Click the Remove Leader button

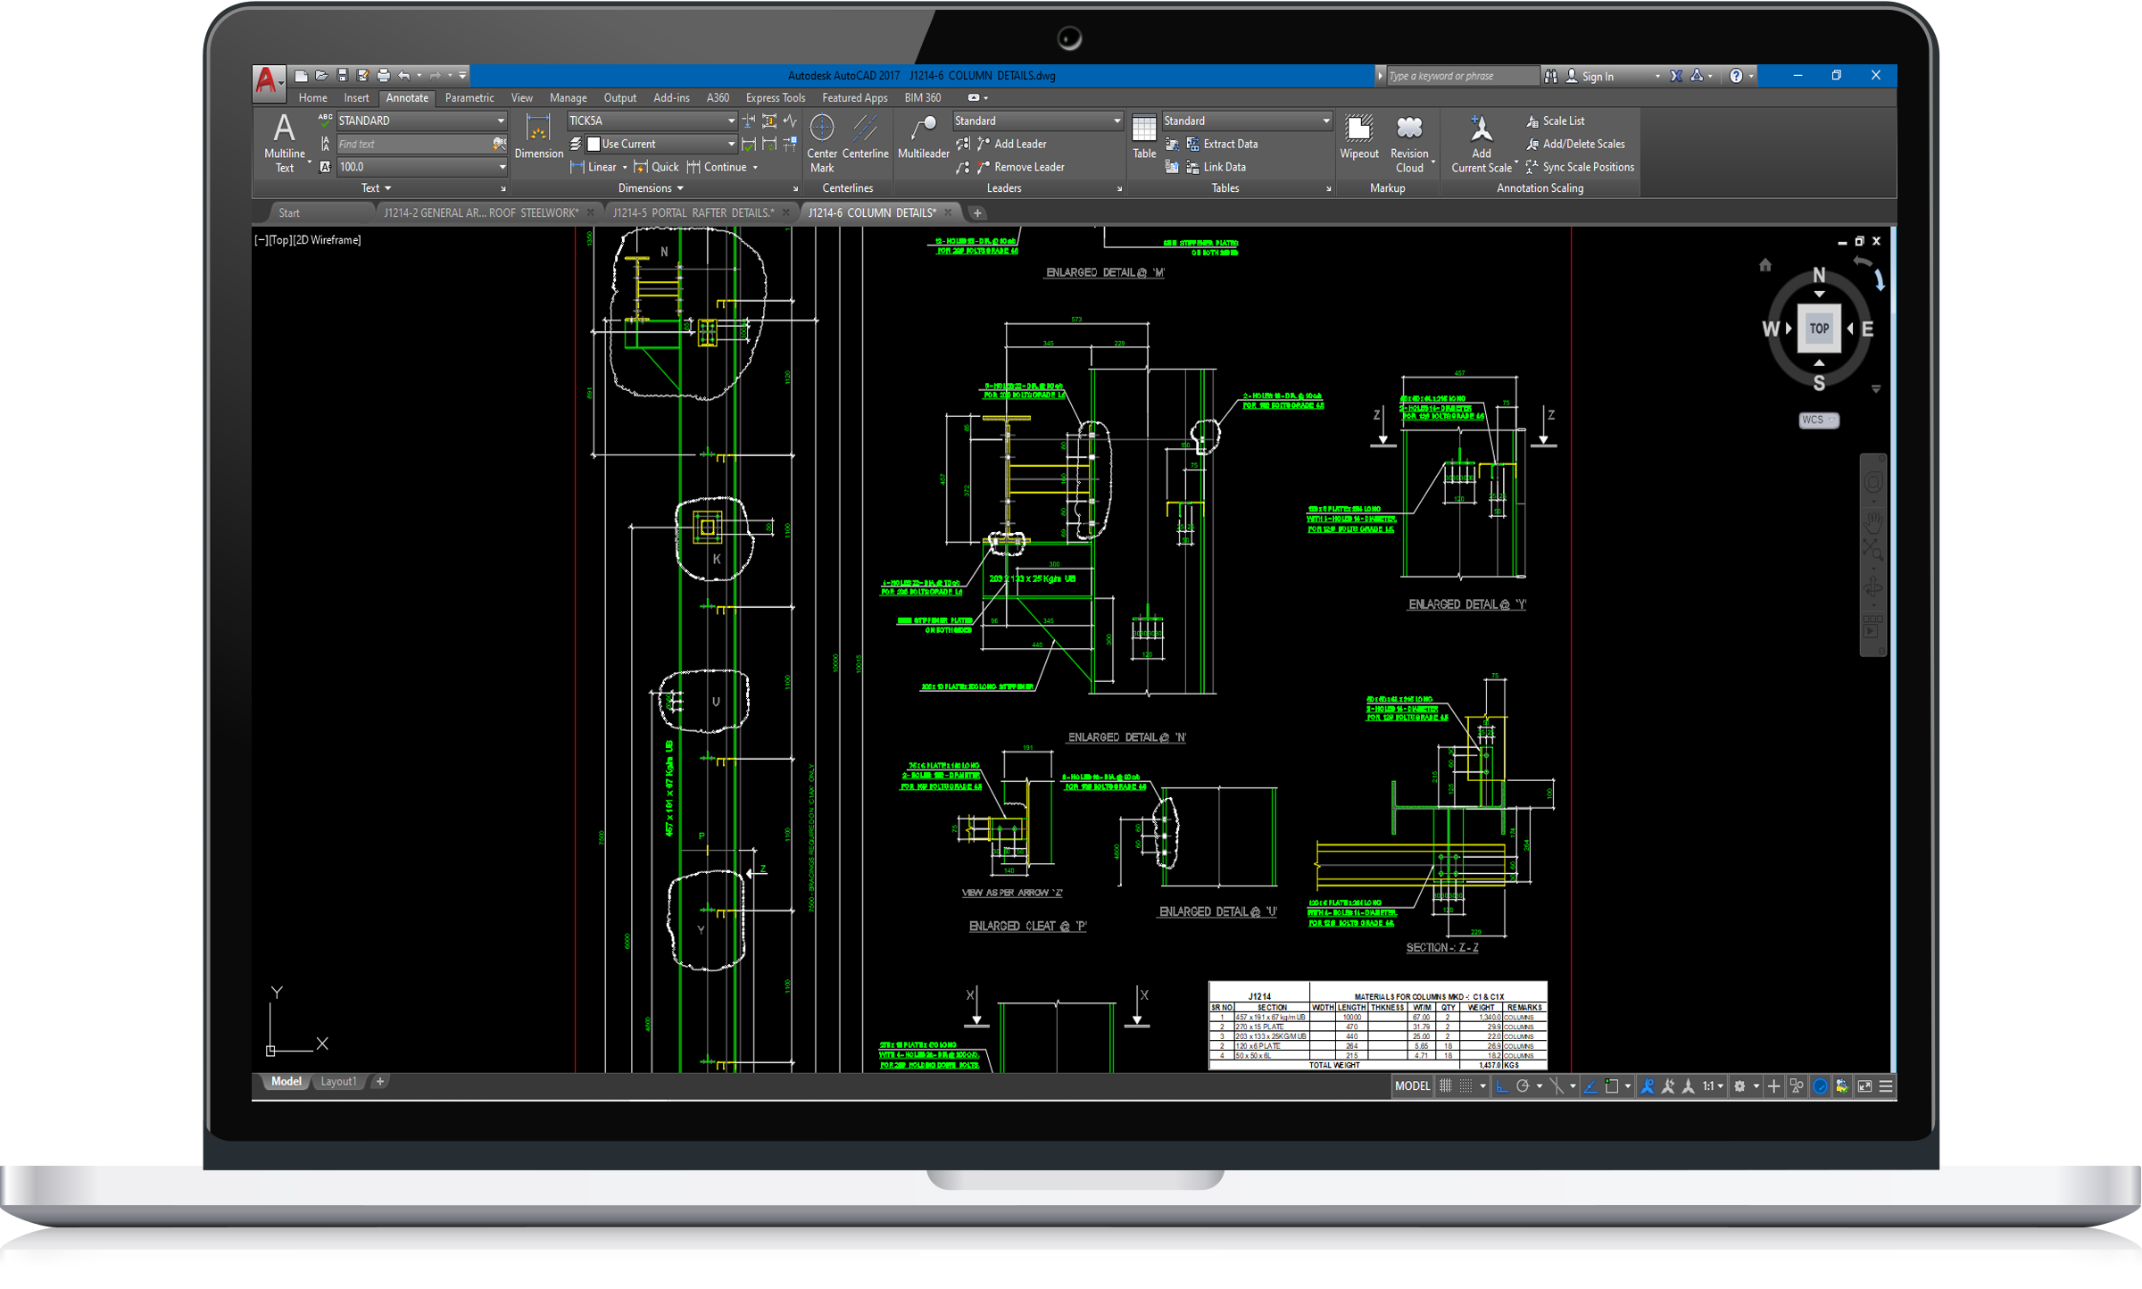pos(1020,167)
